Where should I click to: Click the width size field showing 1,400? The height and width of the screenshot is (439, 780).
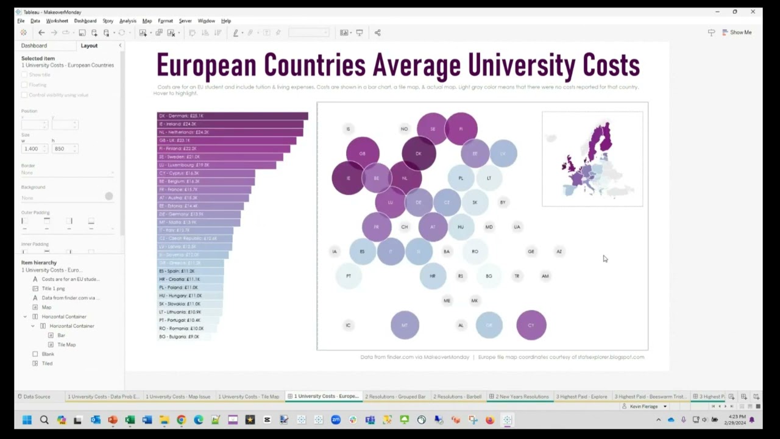coord(34,149)
